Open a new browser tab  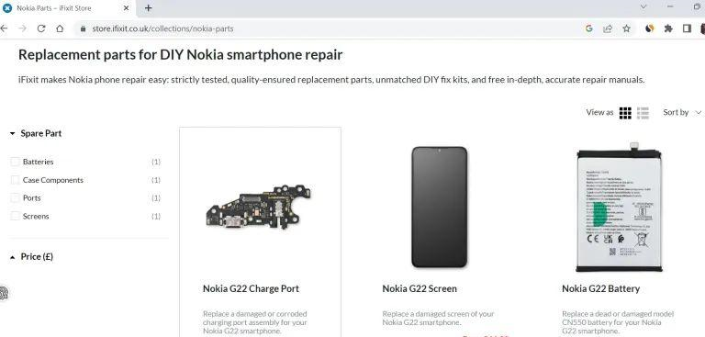coord(149,8)
